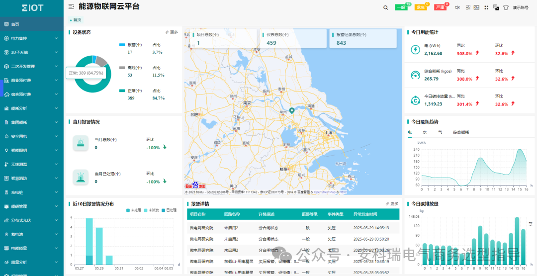
Task: Switch to the 气 tab in 今日能耗趋势
Action: tap(440, 132)
